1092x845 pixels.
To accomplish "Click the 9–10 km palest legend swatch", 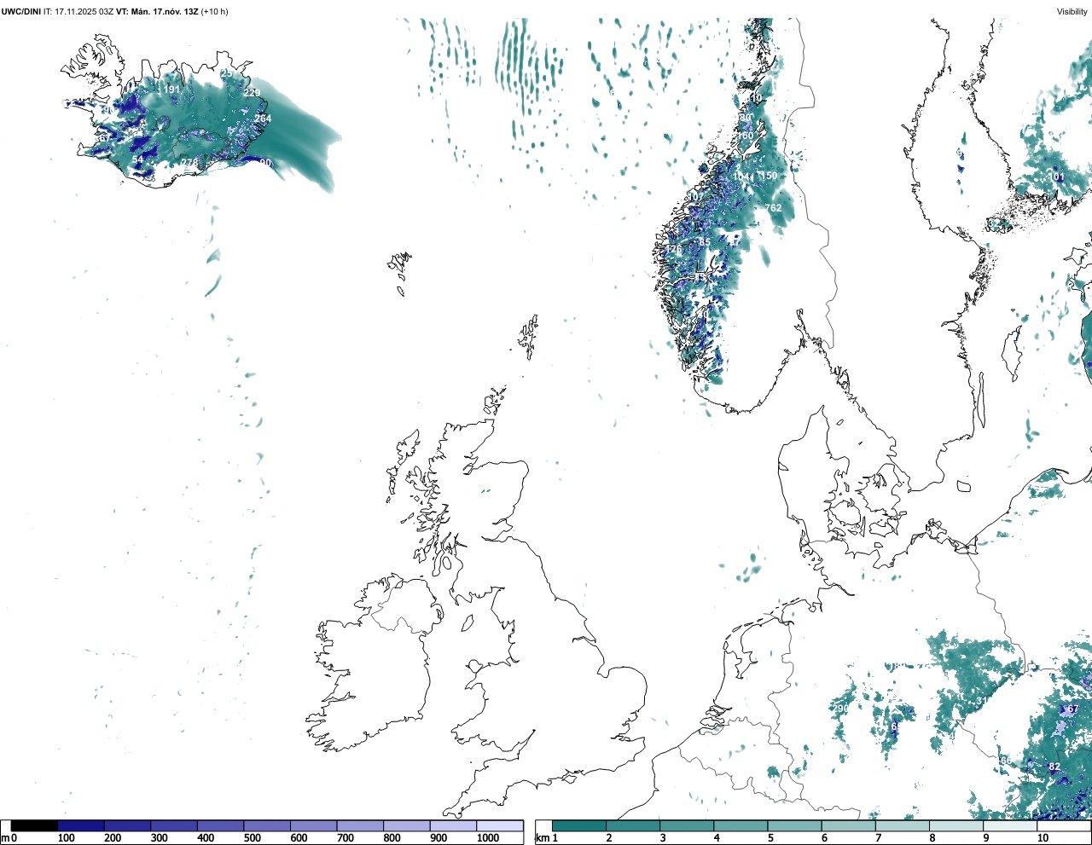I will click(x=1011, y=825).
